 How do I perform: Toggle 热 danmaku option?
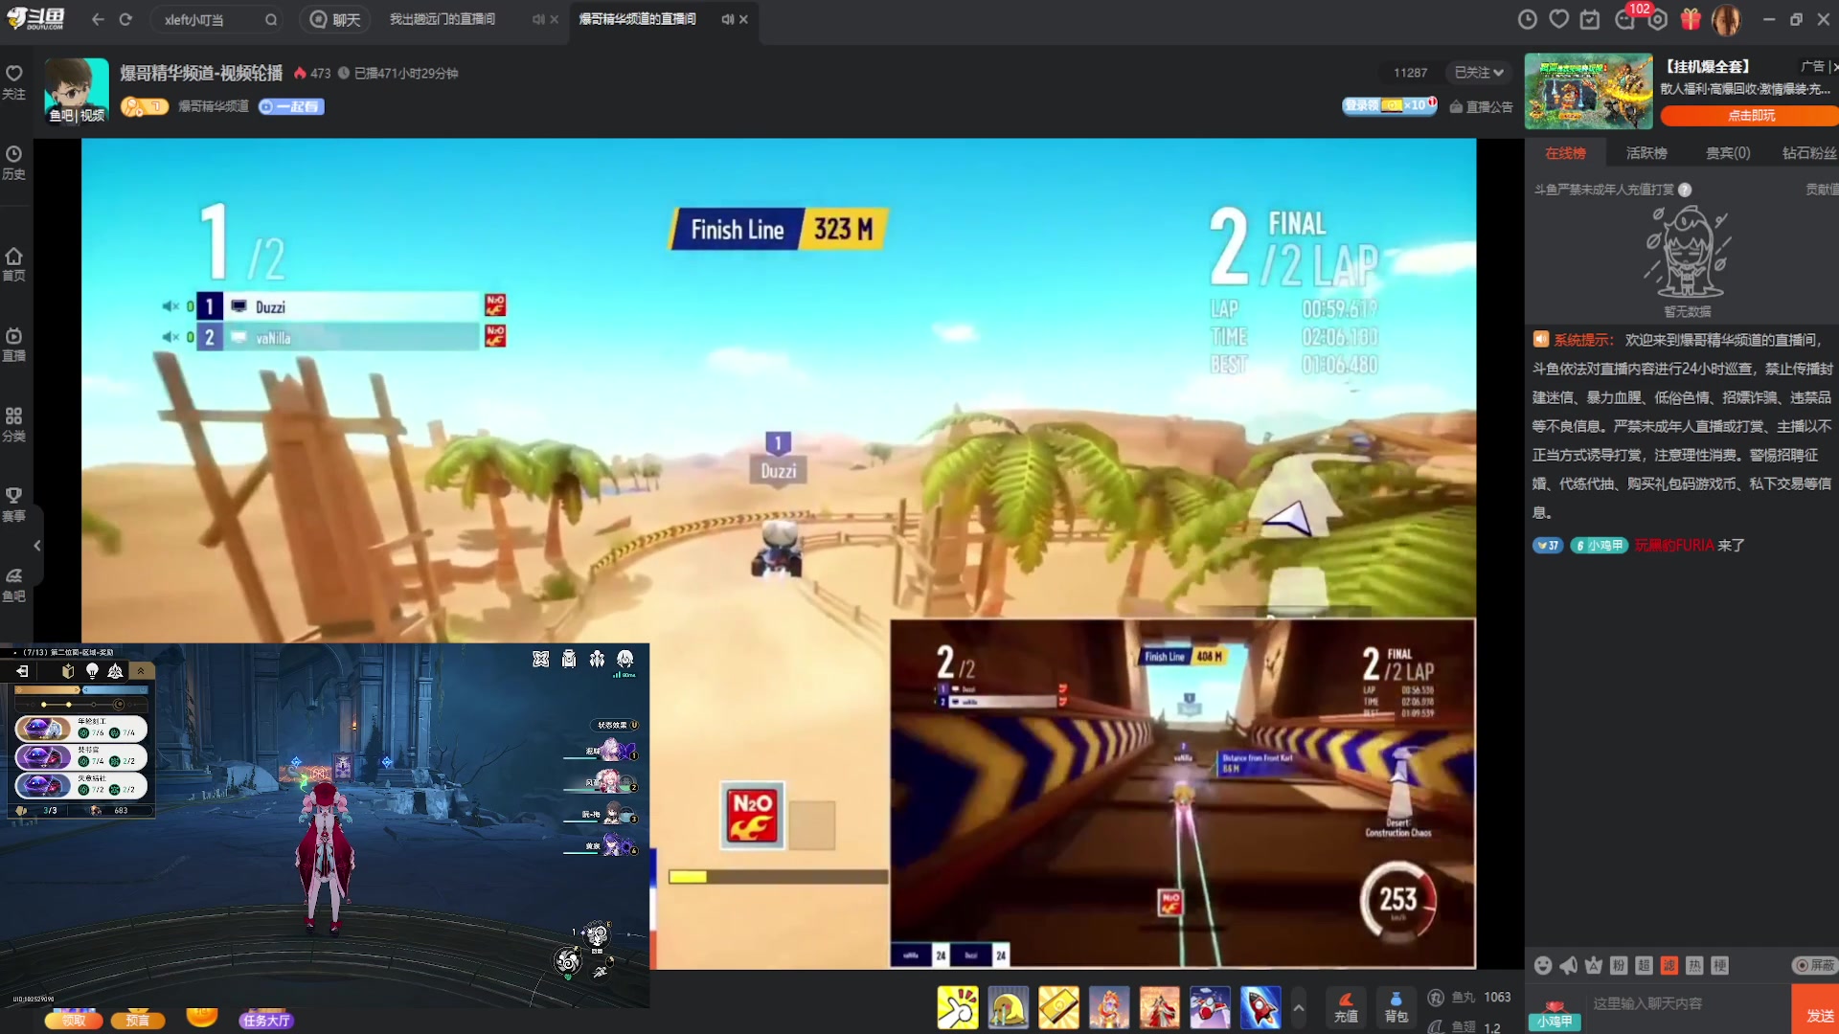pos(1694,965)
